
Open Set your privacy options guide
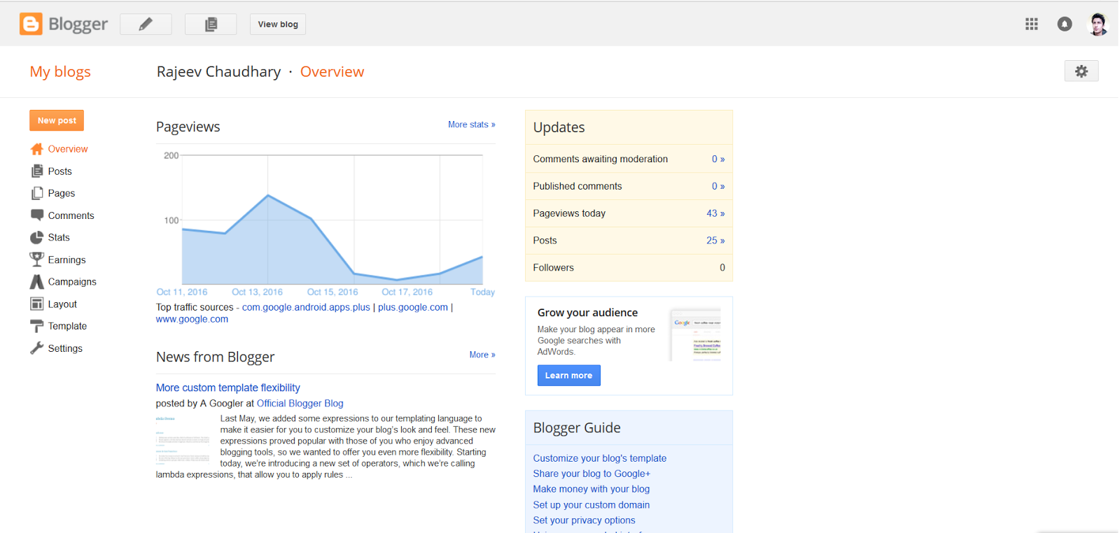pos(584,520)
